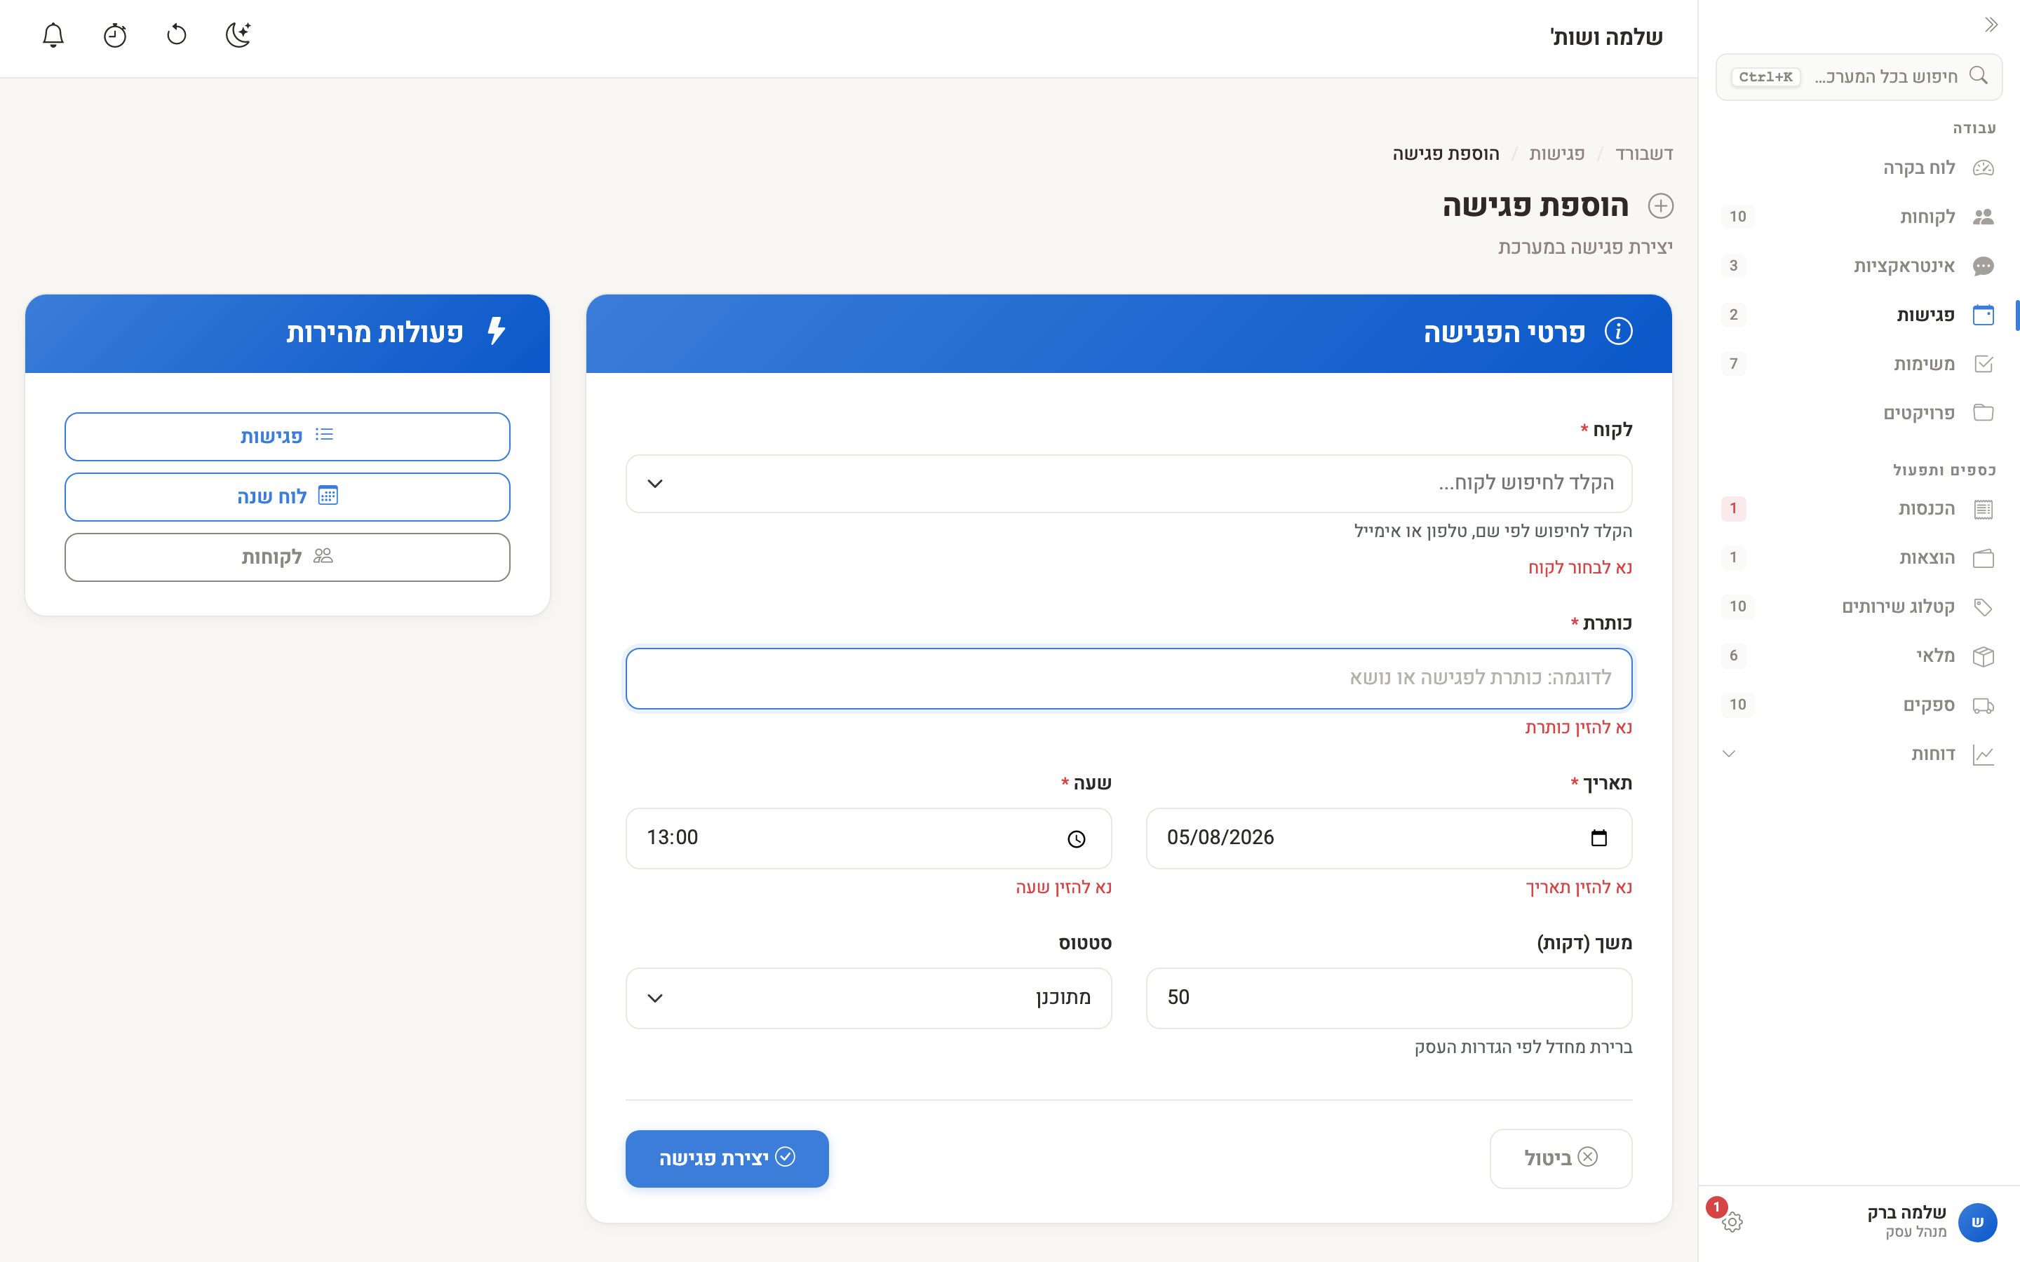This screenshot has width=2020, height=1262.
Task: Open the לקוח customer search dropdown
Action: point(1129,483)
